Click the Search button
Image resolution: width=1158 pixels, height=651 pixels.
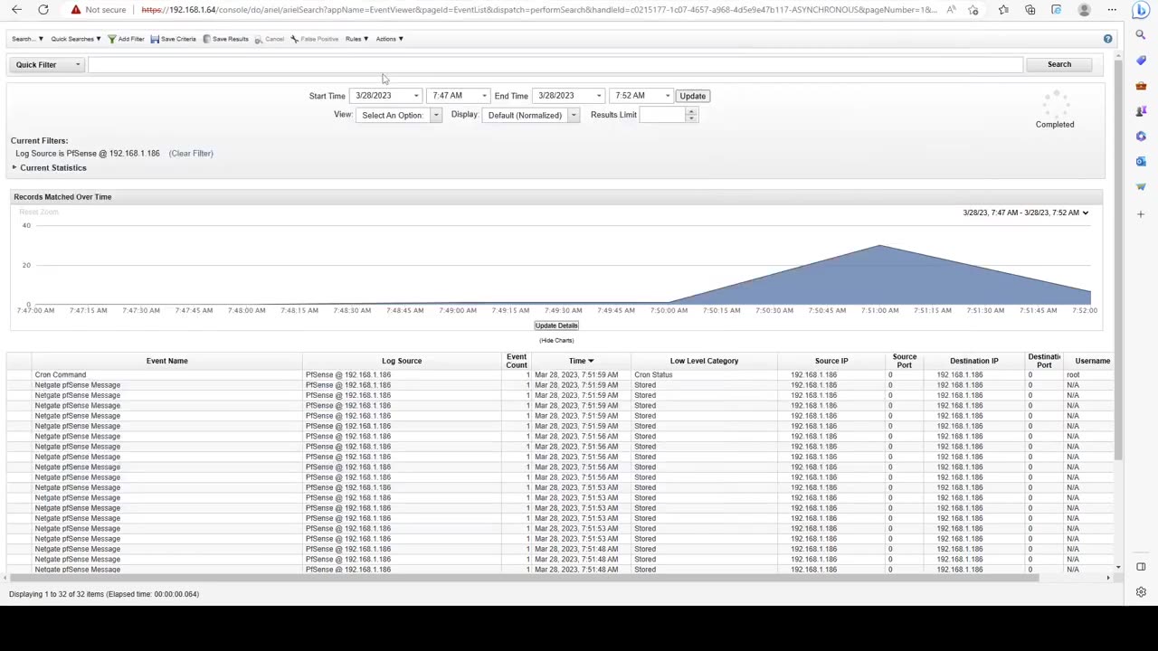pos(1059,65)
